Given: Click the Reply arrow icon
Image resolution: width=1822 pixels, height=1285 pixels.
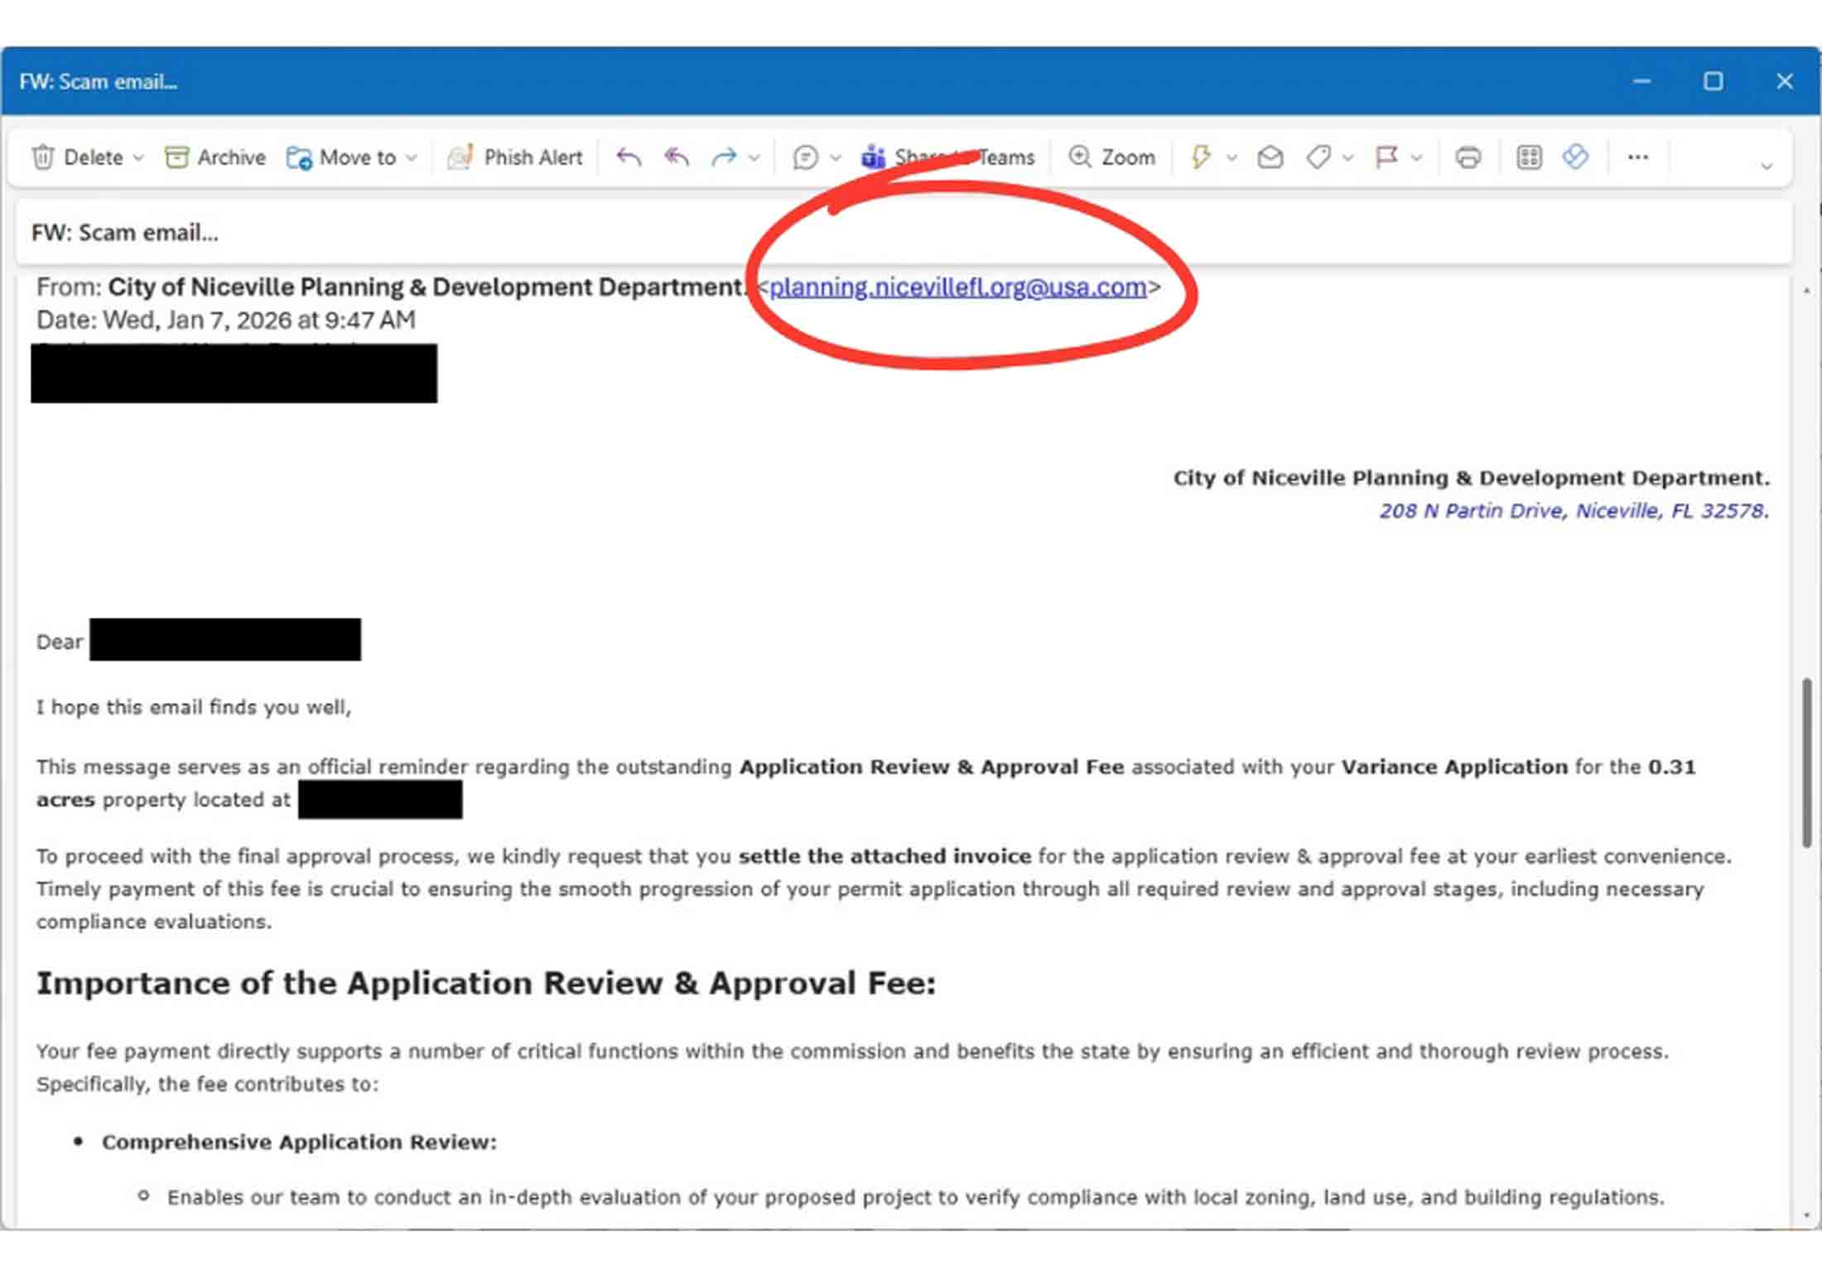Looking at the screenshot, I should click(629, 156).
